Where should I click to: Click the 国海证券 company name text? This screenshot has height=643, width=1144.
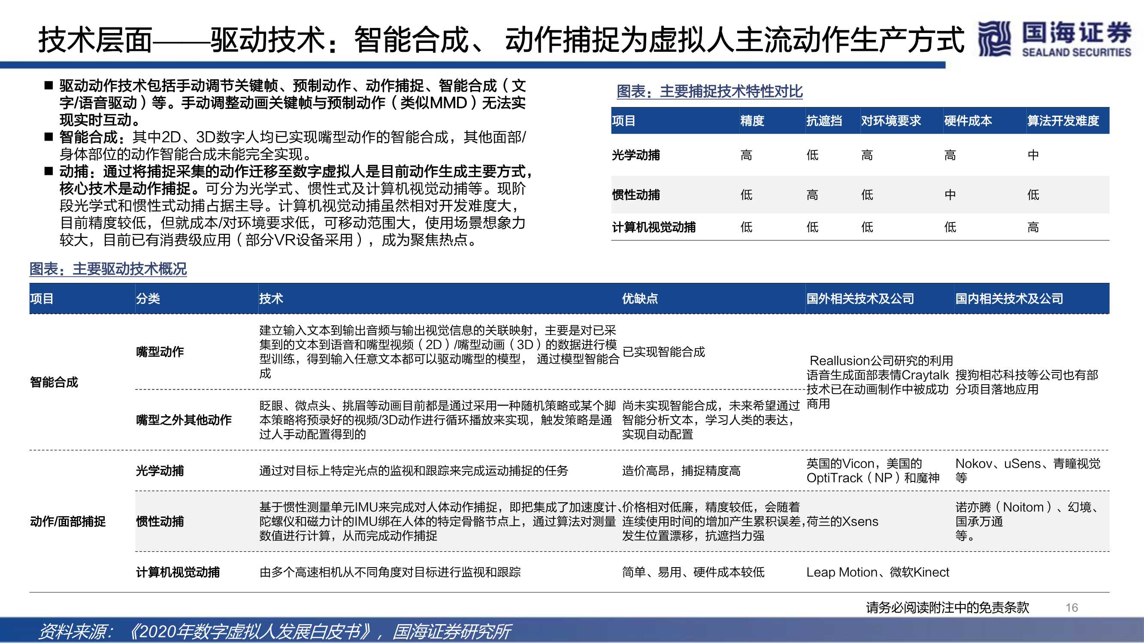1077,33
